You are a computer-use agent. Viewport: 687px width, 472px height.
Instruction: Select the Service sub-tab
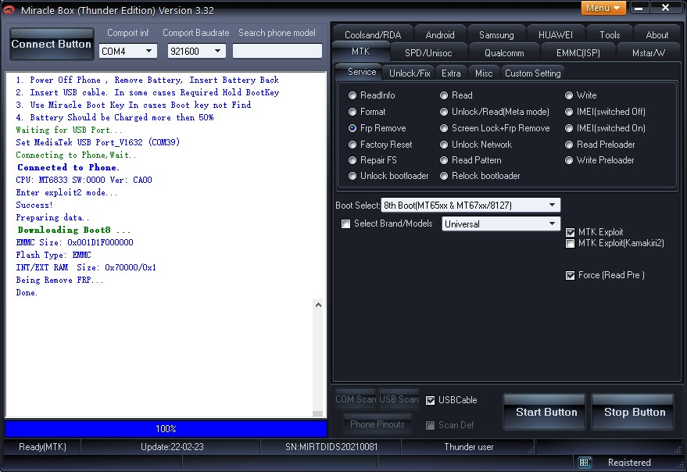click(x=362, y=72)
